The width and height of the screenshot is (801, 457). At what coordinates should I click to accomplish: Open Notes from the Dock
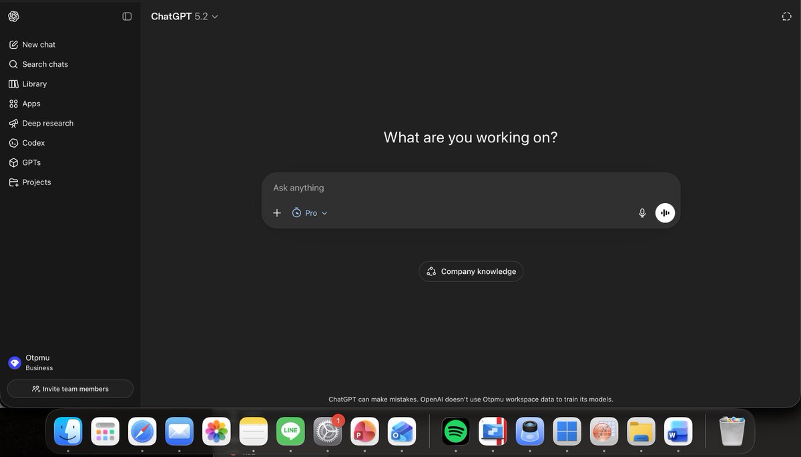[254, 432]
